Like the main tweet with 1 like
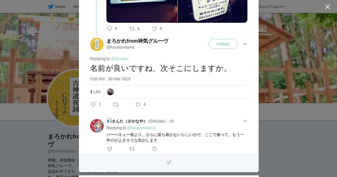Screen dimensions: 337x177 [x=138, y=105]
